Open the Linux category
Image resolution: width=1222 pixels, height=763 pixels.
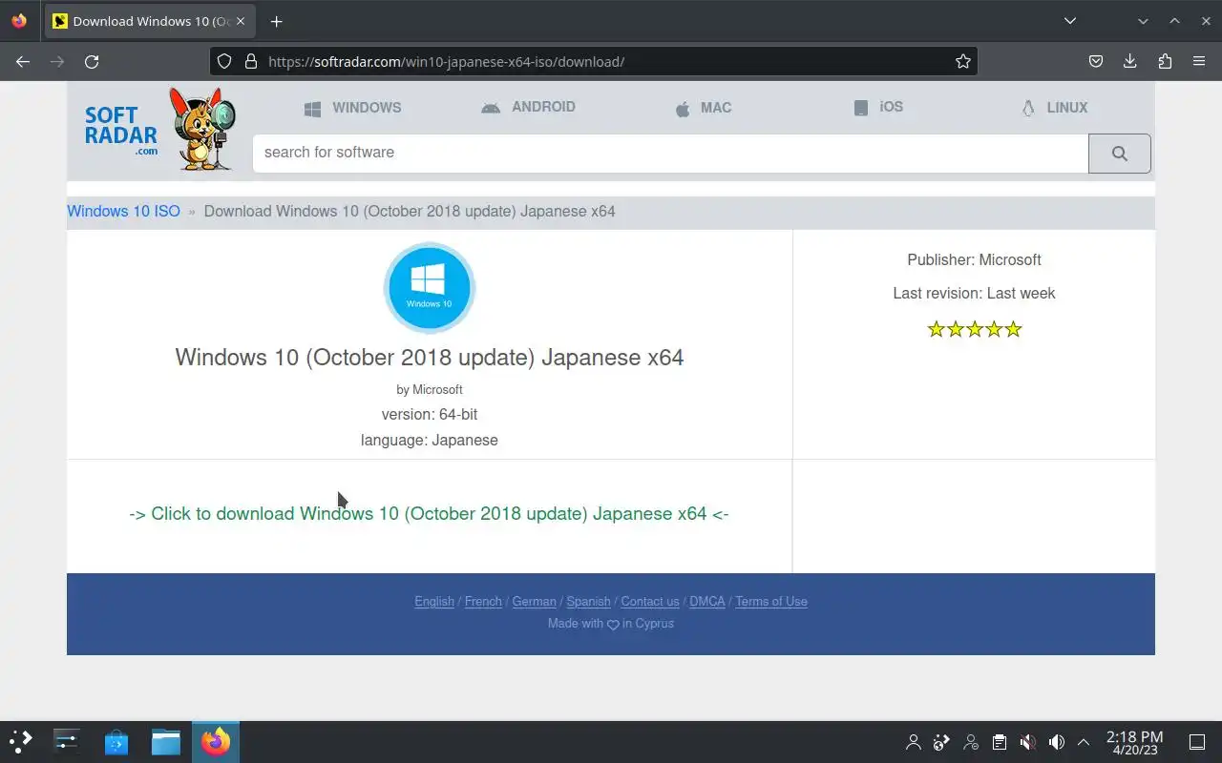click(1054, 108)
